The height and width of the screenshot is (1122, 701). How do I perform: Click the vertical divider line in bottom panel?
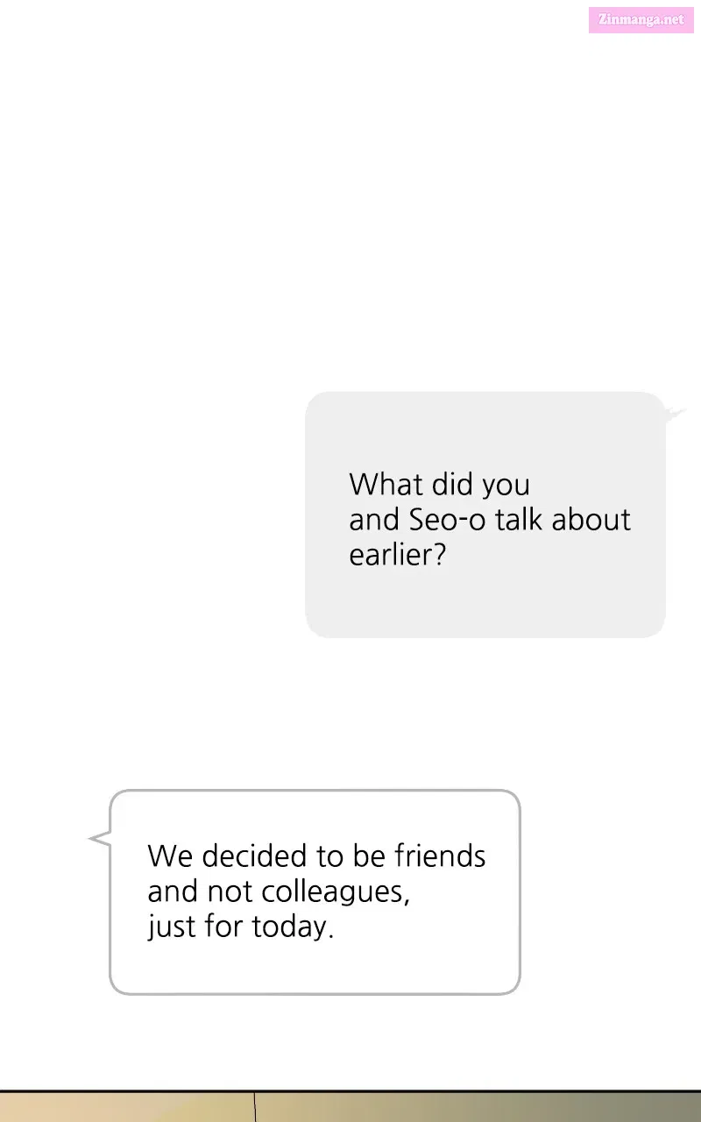255,1107
